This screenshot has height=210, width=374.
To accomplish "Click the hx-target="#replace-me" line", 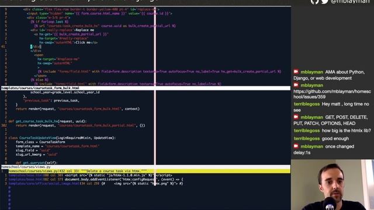I will (58, 59).
